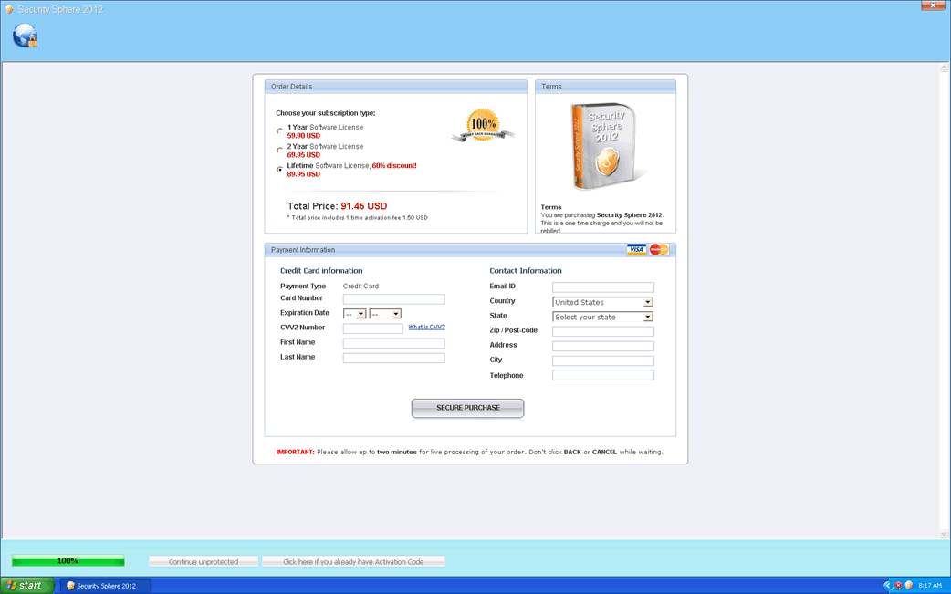The width and height of the screenshot is (951, 594).
Task: Click the globe icon in the toolbar
Action: 24,35
